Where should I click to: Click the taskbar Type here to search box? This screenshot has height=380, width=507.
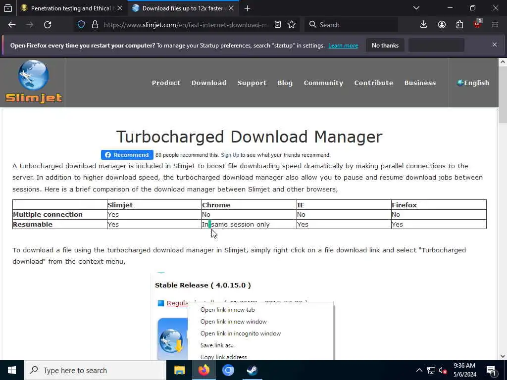point(95,370)
